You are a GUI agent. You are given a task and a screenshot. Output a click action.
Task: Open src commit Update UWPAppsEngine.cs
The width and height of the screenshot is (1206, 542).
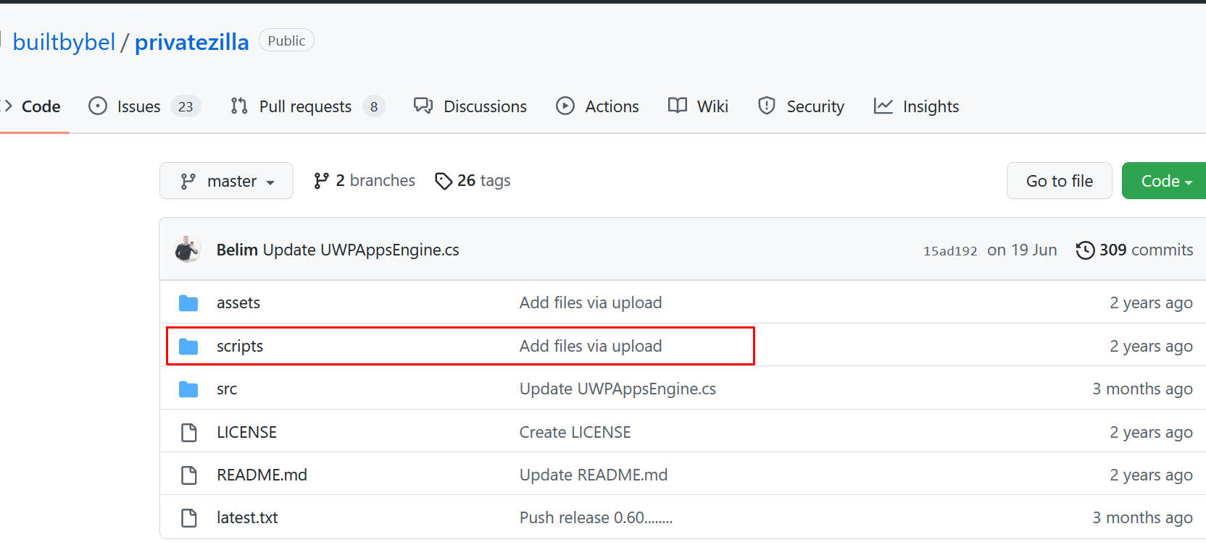point(617,389)
